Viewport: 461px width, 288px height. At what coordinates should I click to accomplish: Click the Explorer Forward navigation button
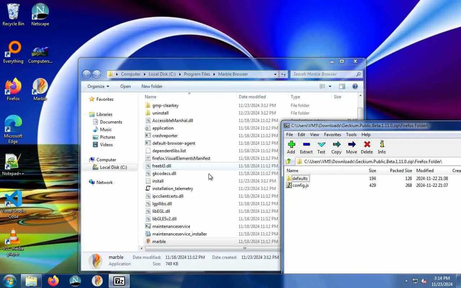97,74
